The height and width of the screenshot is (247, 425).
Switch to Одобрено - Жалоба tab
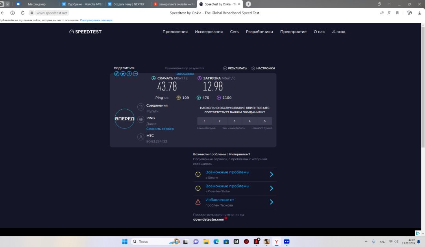point(83,4)
